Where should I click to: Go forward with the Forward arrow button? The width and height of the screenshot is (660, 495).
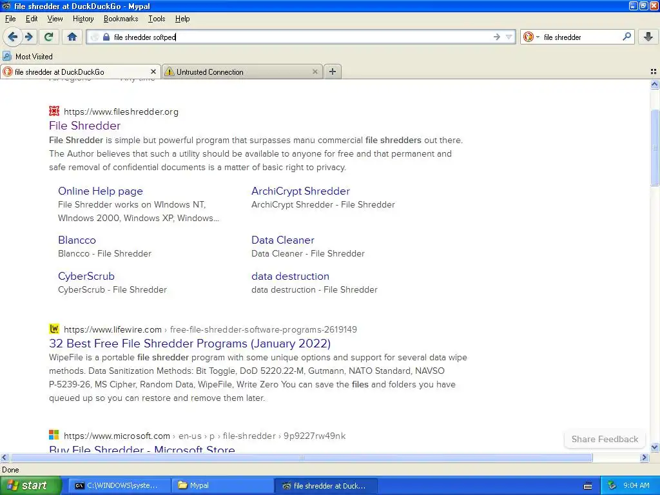coord(28,37)
